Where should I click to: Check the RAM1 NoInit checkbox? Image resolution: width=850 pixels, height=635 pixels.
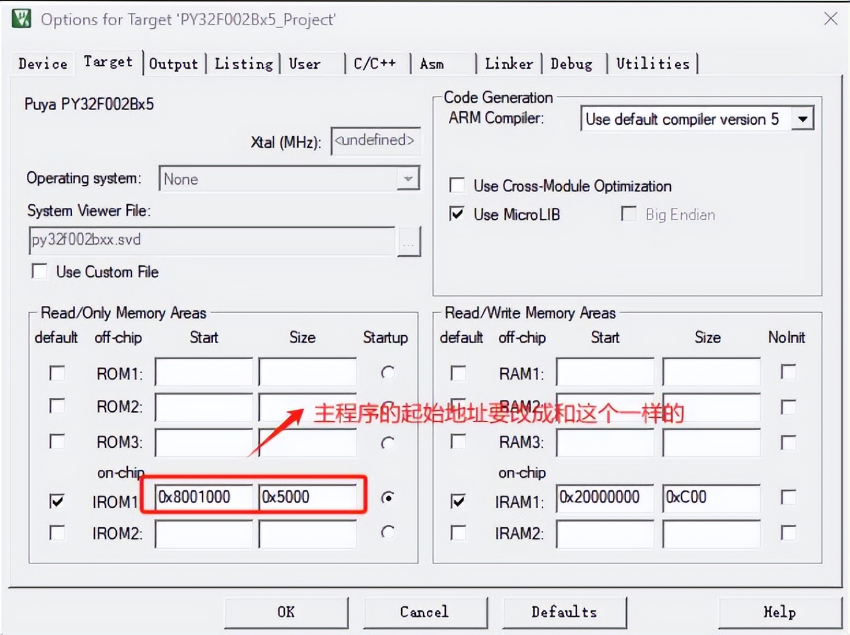(789, 371)
